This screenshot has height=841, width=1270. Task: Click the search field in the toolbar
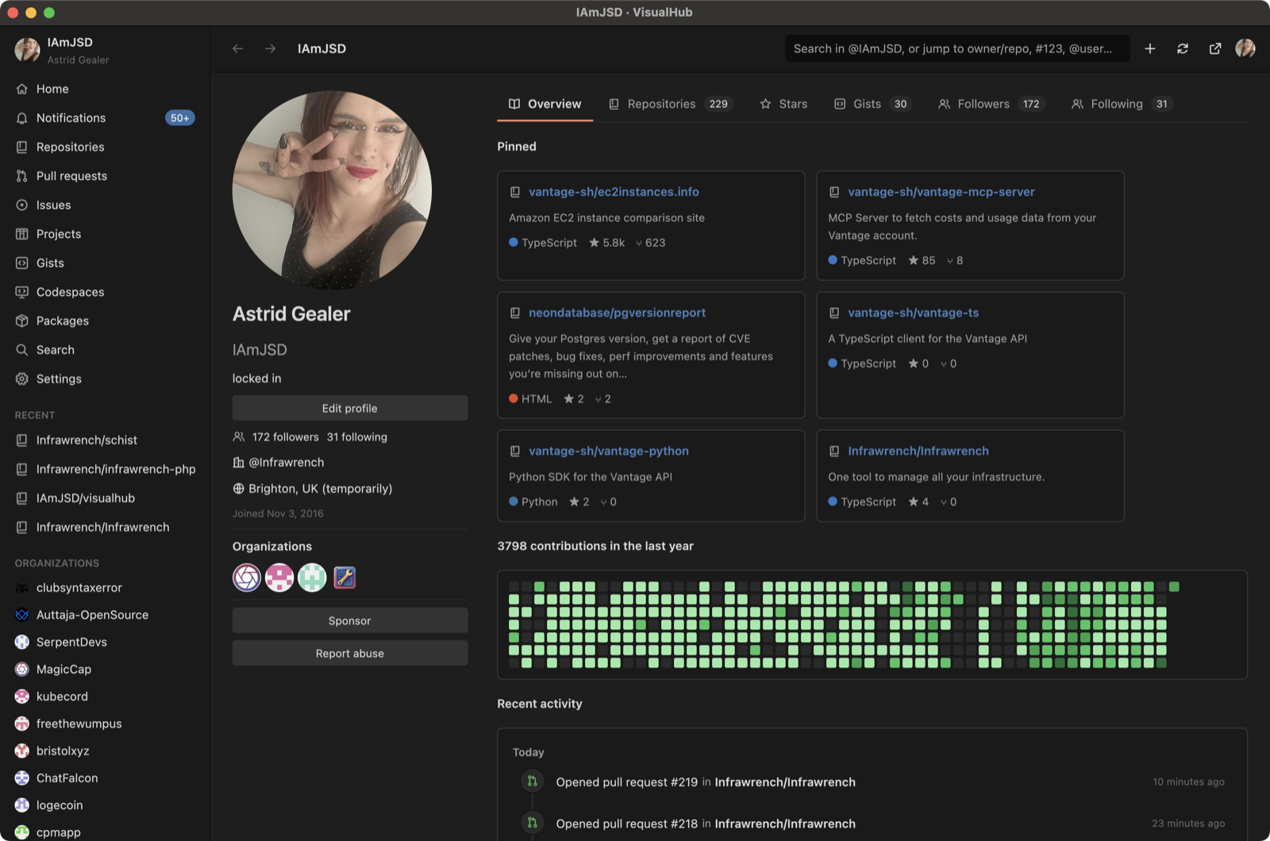coord(957,48)
